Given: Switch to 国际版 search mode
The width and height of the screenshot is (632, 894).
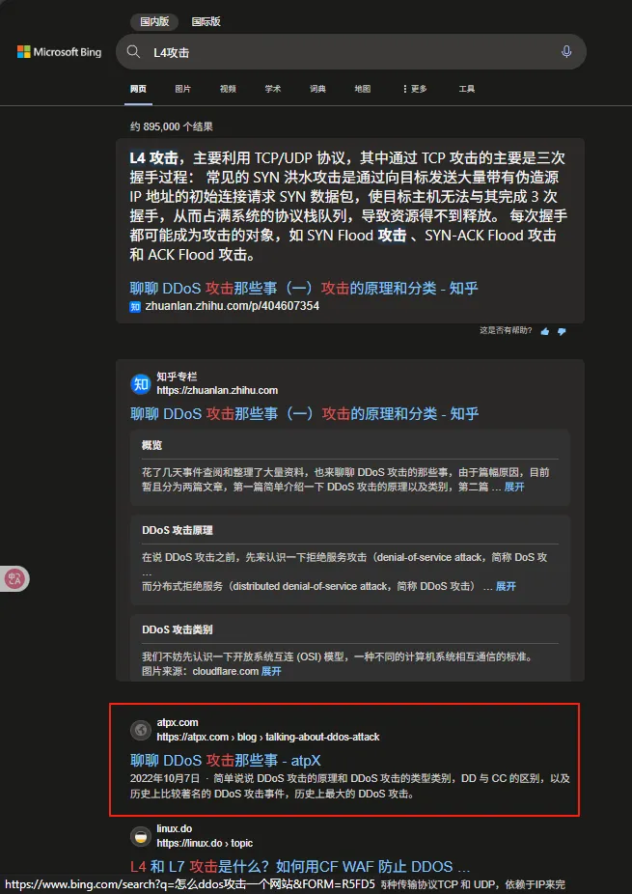Looking at the screenshot, I should [x=206, y=21].
